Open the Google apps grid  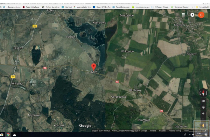pyautogui.click(x=183, y=15)
